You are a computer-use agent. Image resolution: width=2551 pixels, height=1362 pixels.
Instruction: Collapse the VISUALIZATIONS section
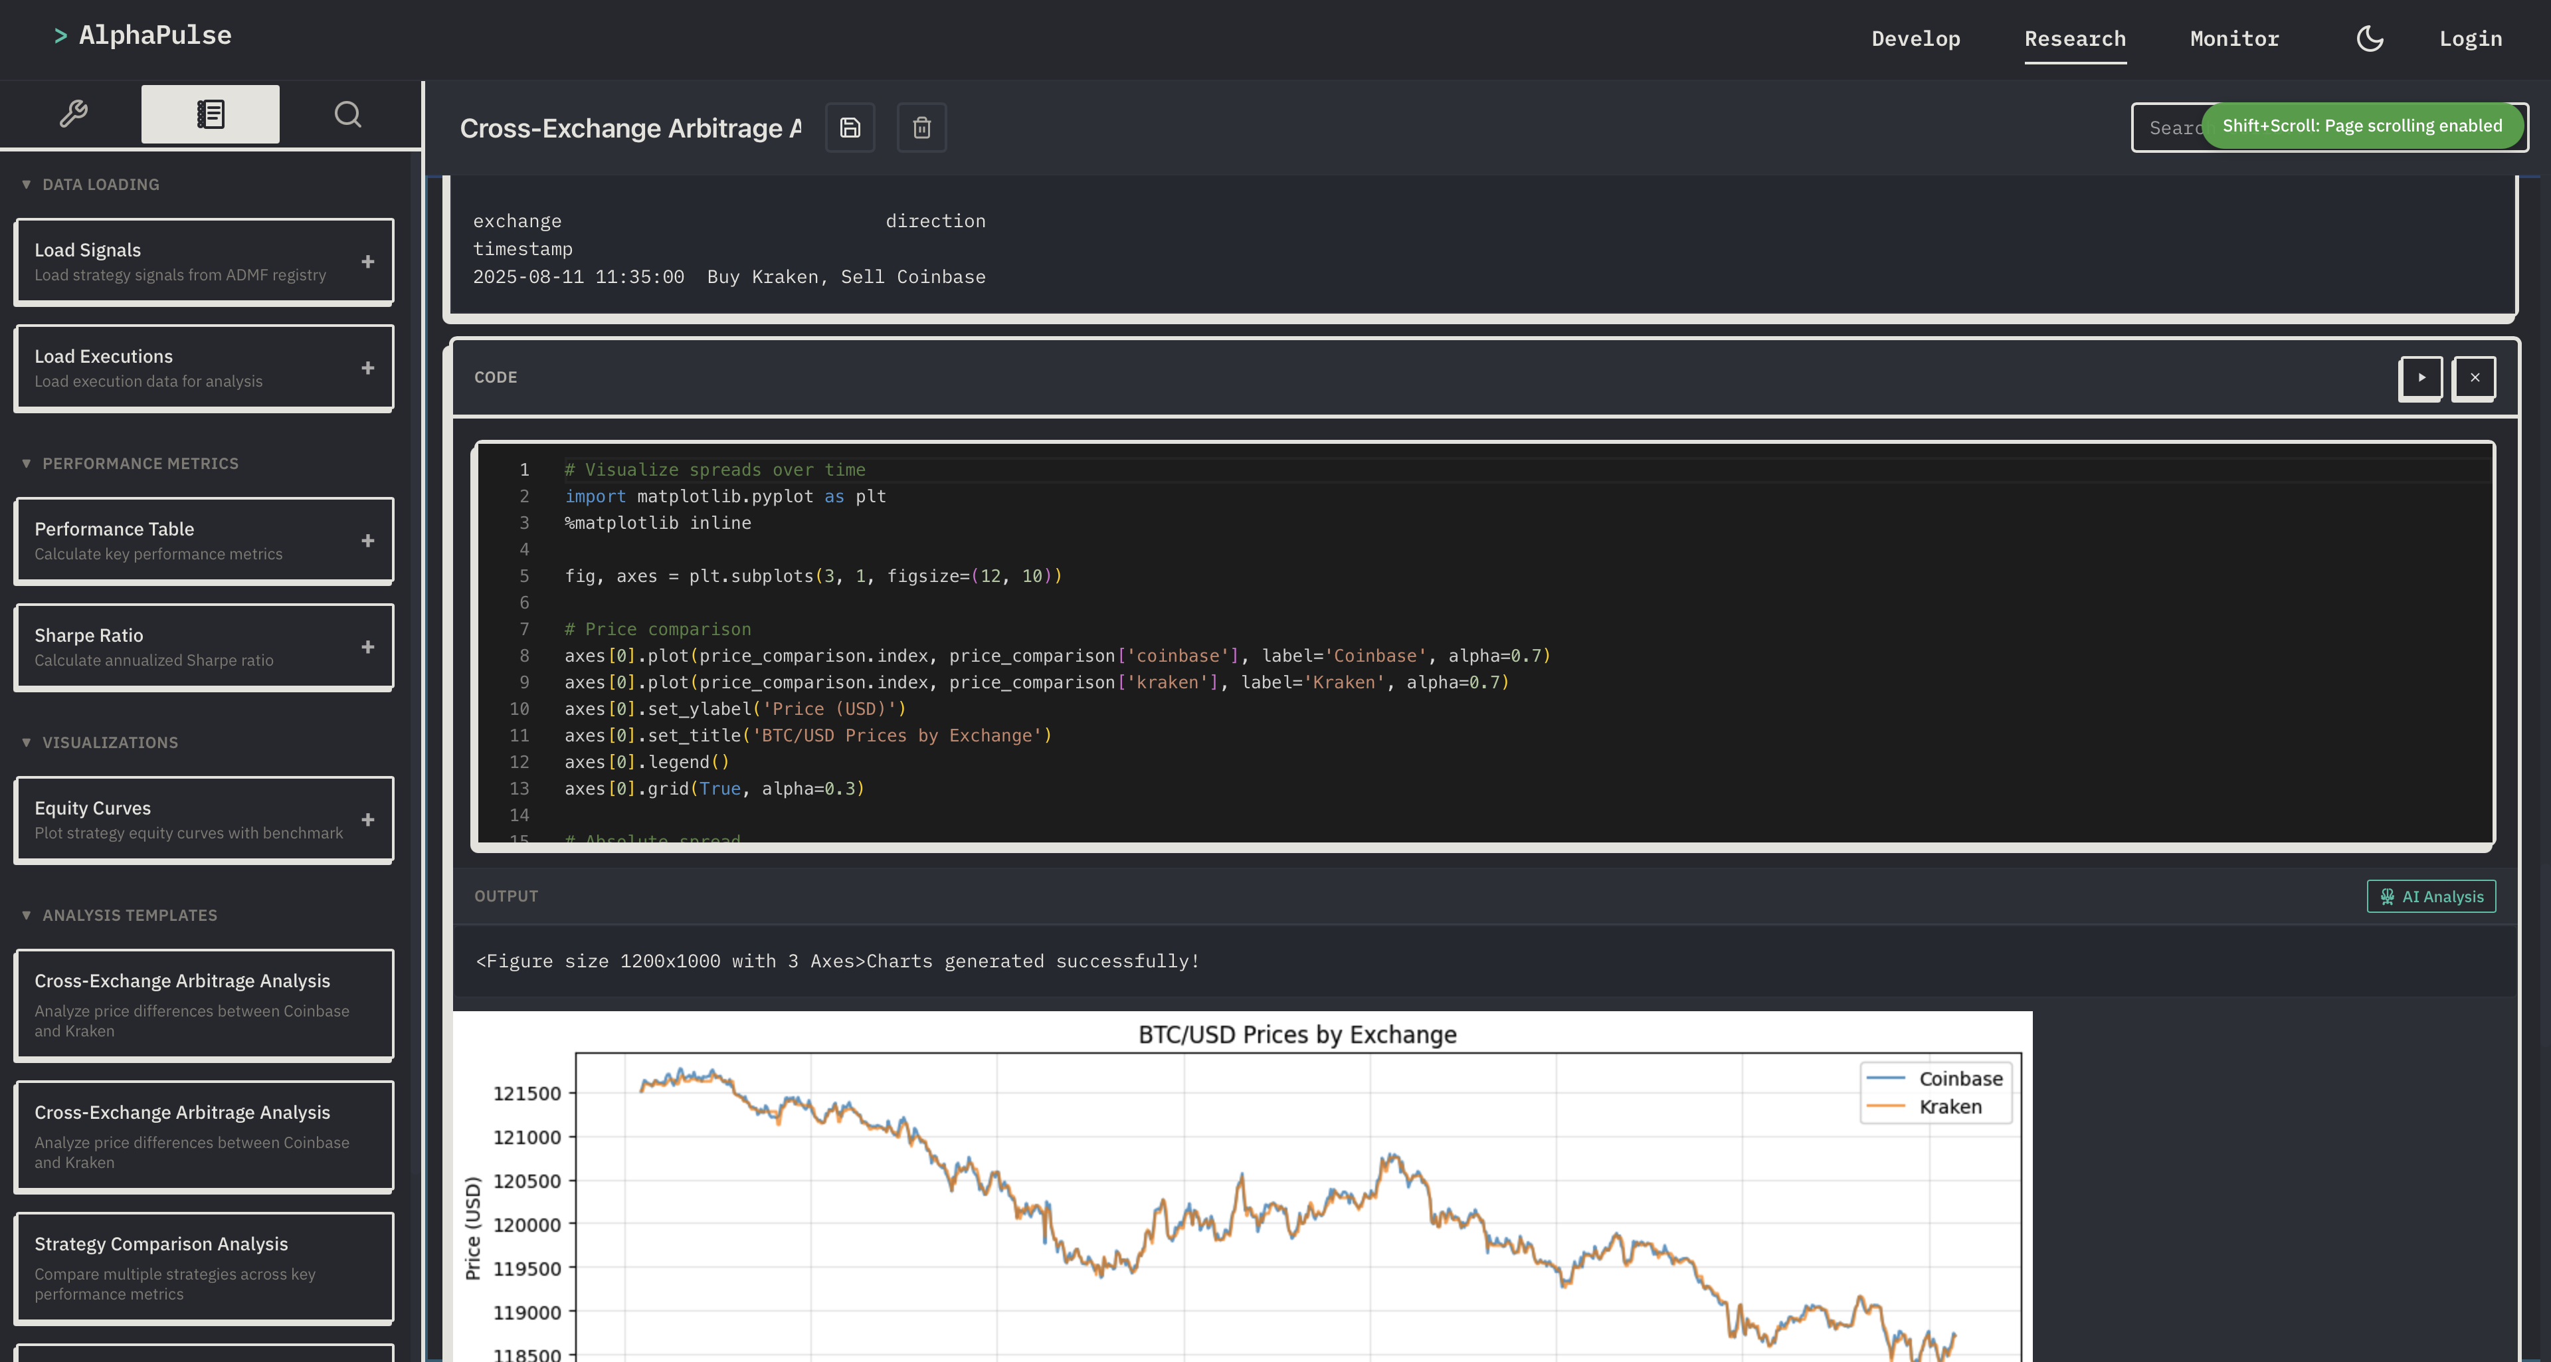pyautogui.click(x=100, y=743)
